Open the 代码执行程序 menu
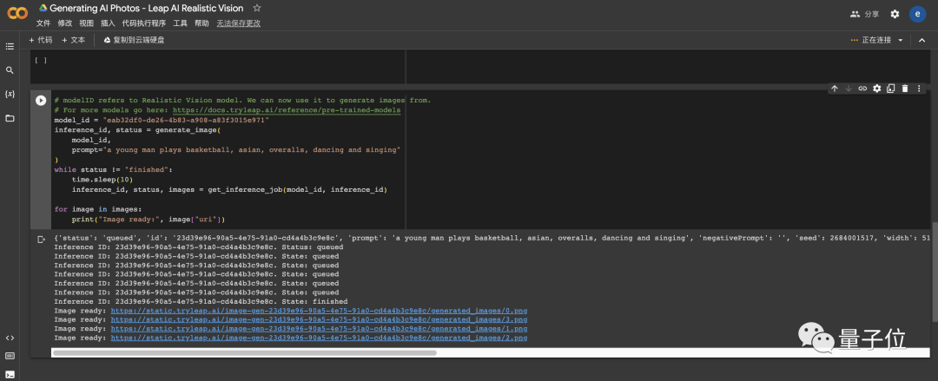The image size is (938, 381). [x=143, y=23]
